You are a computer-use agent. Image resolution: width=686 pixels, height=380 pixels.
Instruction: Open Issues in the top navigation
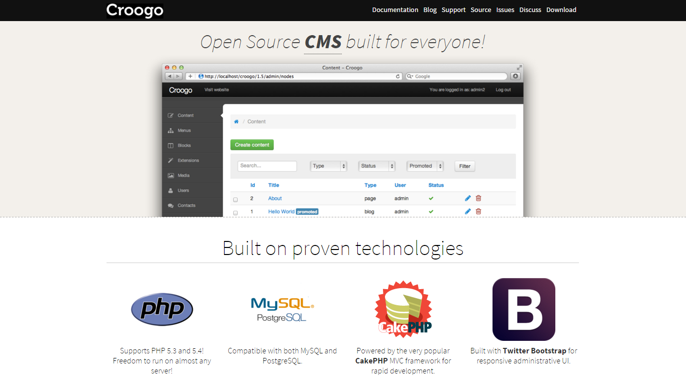click(x=505, y=10)
